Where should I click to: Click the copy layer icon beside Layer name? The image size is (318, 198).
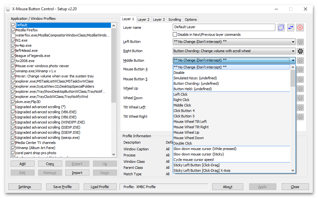(x=281, y=28)
